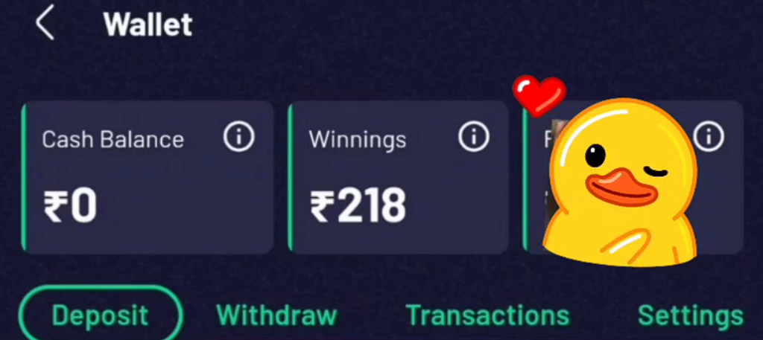Open the Winnings info icon
The height and width of the screenshot is (340, 763).
pos(473,137)
